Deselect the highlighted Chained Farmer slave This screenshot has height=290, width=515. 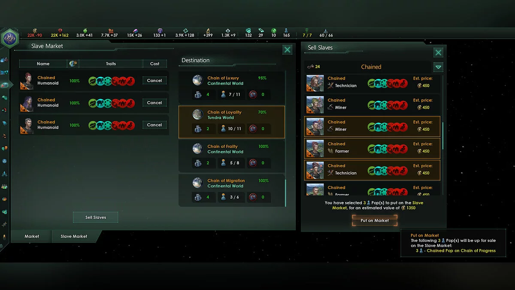click(x=373, y=148)
